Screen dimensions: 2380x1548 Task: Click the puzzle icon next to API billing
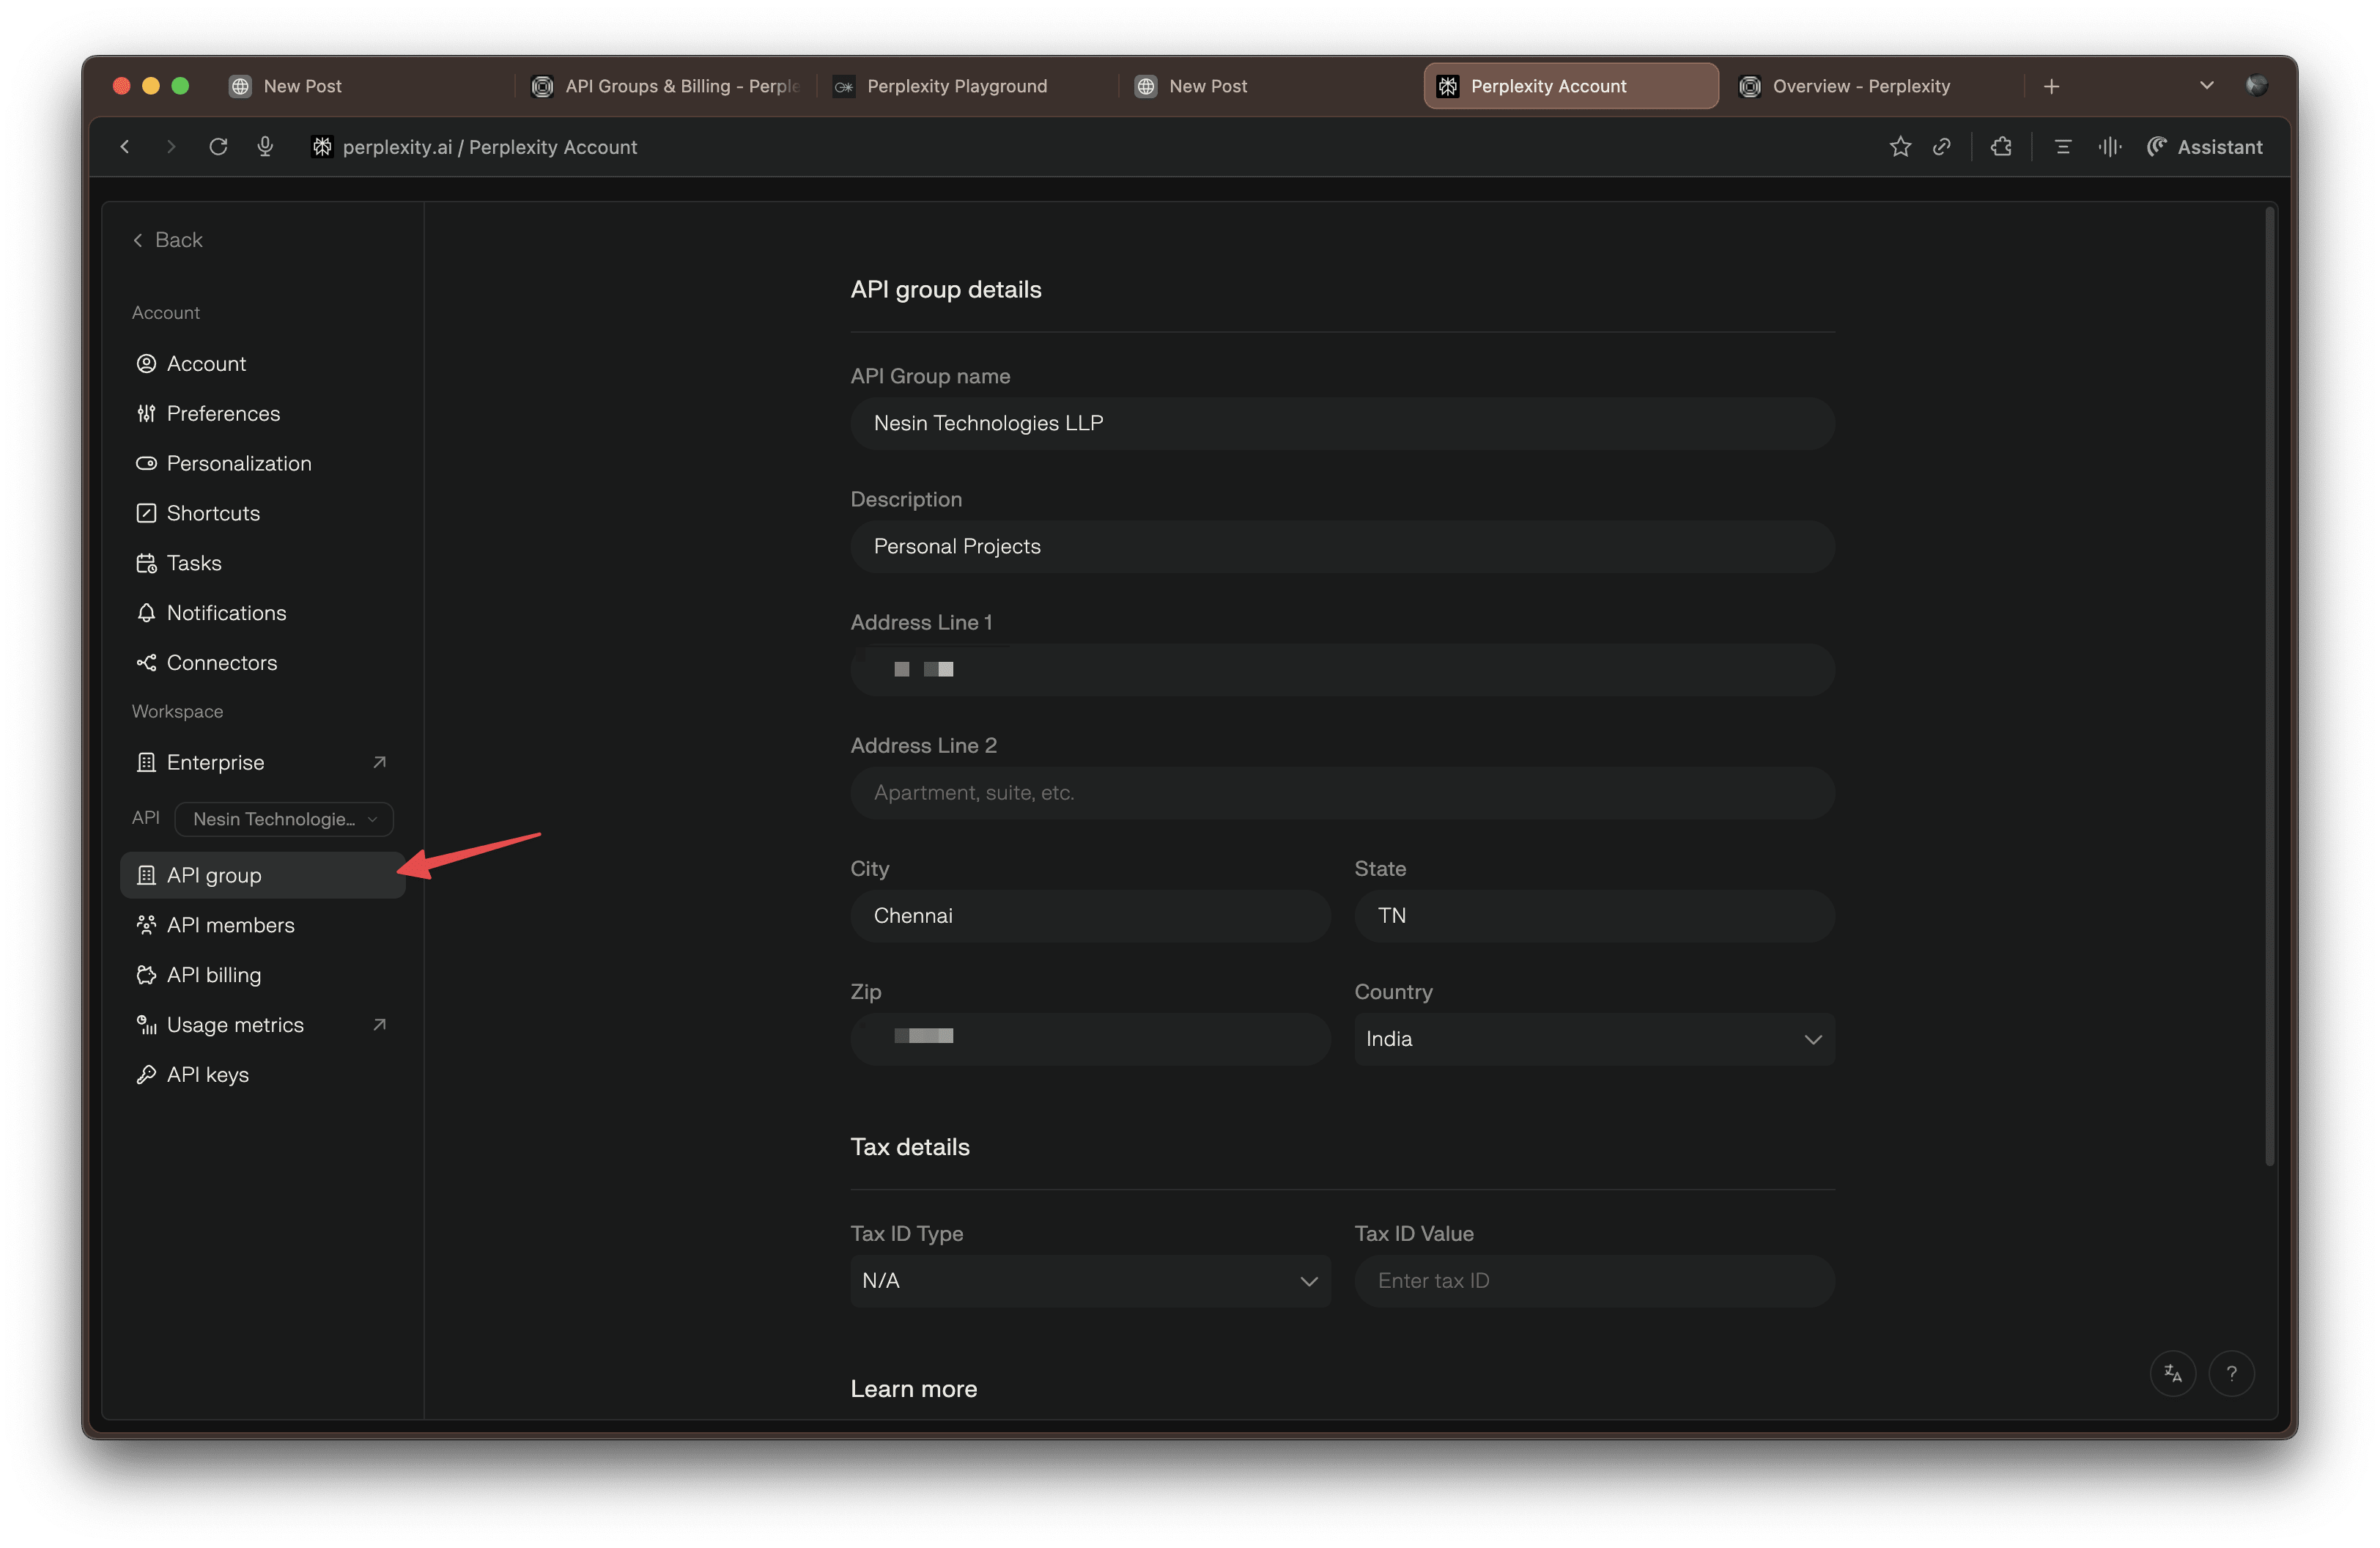pyautogui.click(x=146, y=976)
